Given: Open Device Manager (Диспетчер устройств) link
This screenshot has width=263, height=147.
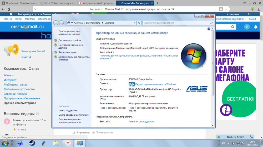Looking at the screenshot, I should coord(70,40).
